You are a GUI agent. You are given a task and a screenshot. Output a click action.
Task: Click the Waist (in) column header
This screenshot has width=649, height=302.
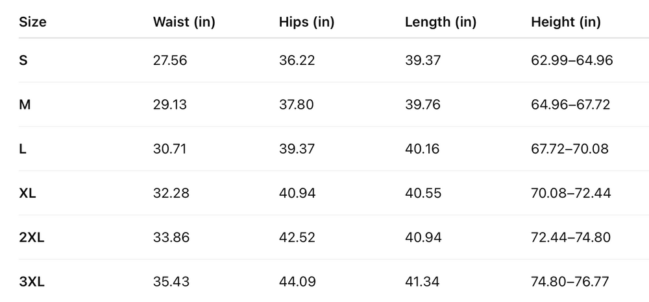tap(184, 22)
